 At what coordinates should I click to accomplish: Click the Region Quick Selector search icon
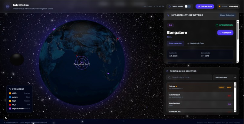pyautogui.click(x=167, y=71)
